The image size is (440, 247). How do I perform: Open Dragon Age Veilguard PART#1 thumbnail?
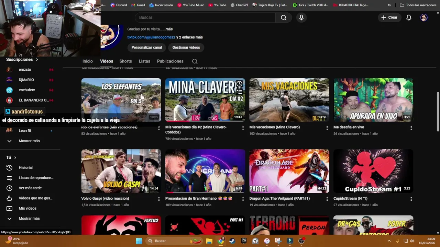(x=289, y=171)
